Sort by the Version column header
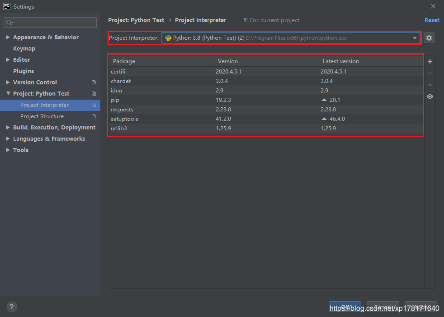Viewport: 444px width, 317px height. 266,61
